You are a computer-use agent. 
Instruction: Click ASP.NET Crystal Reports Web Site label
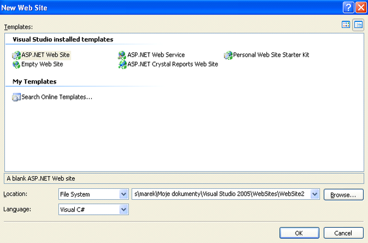[173, 64]
